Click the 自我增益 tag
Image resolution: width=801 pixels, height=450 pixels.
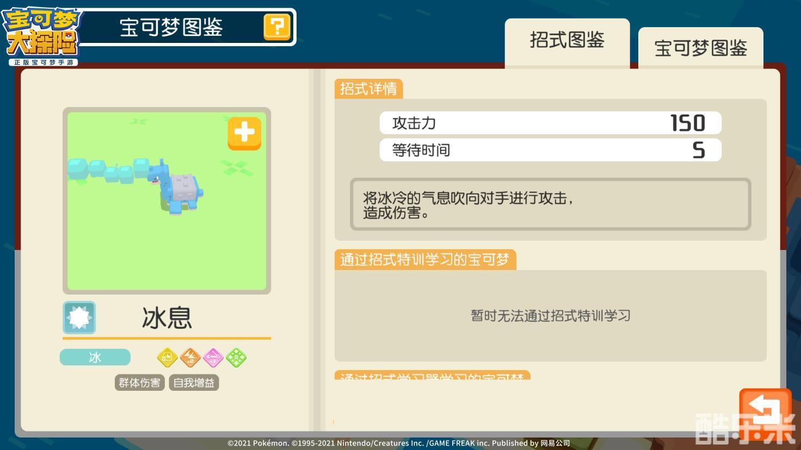(x=194, y=383)
